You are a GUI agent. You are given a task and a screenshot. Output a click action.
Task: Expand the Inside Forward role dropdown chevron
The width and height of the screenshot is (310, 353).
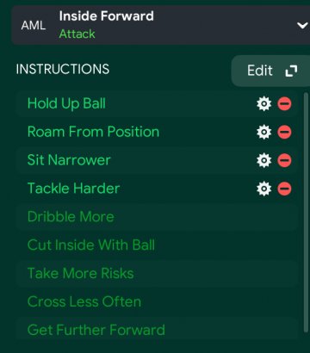pyautogui.click(x=302, y=26)
